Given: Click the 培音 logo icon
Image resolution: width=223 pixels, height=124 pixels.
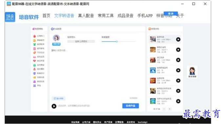Looking at the screenshot, I should [10, 17].
